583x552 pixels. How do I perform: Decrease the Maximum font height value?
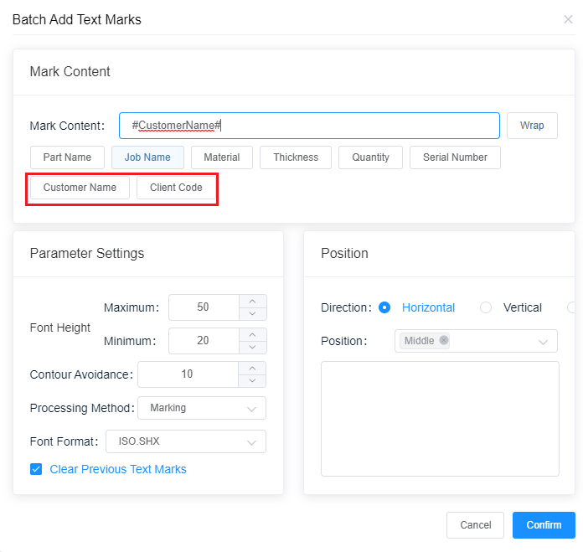point(252,314)
